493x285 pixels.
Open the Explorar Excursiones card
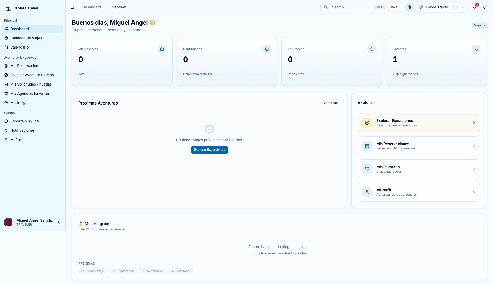[419, 123]
